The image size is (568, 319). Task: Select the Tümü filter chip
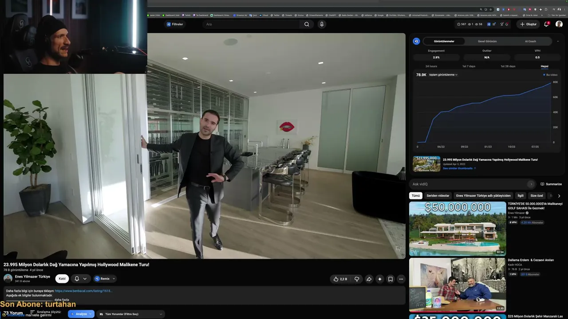tap(415, 195)
